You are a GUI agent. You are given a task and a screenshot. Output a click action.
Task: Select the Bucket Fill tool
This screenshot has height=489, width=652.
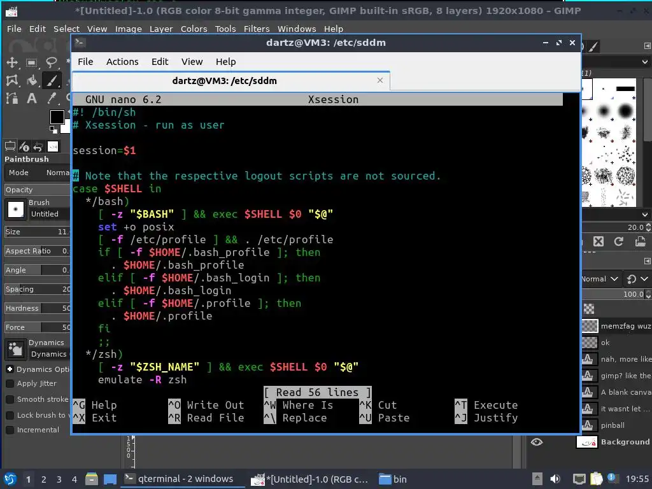32,80
